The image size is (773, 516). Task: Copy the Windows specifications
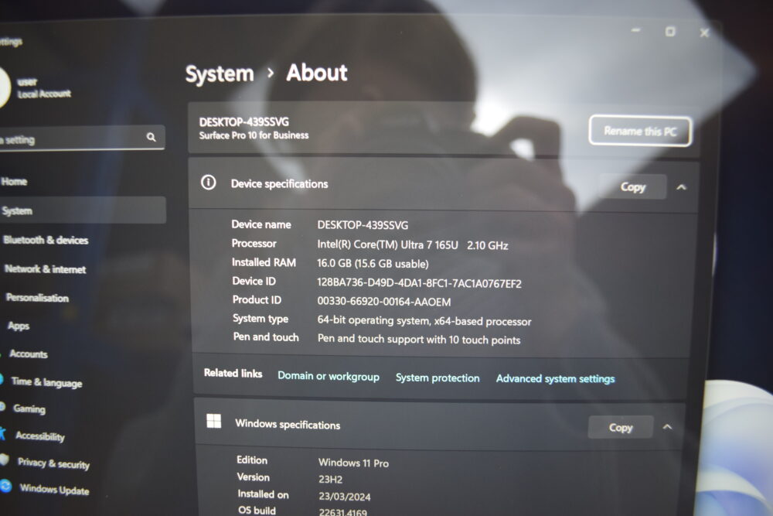620,427
